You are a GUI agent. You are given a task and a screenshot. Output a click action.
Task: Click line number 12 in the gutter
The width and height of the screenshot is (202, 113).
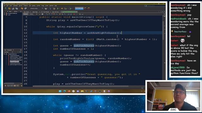26,33
